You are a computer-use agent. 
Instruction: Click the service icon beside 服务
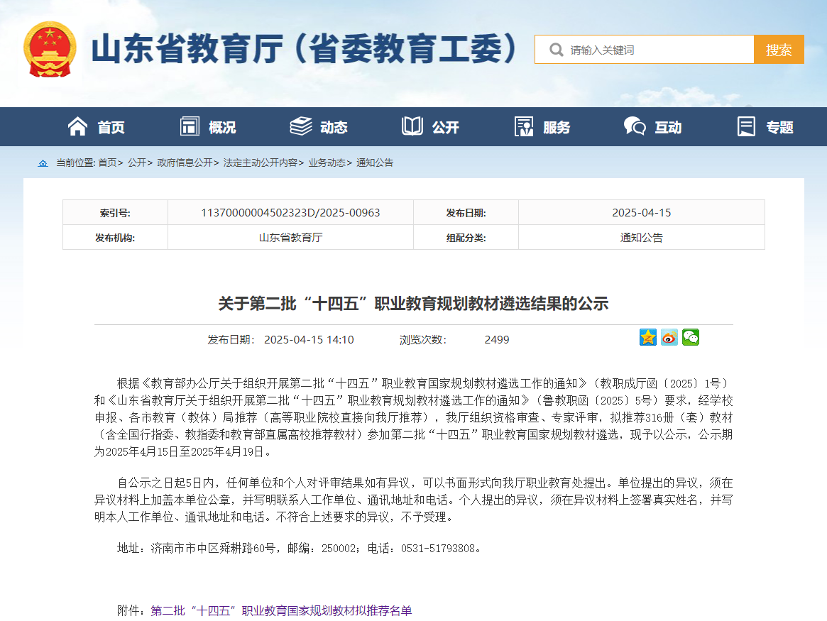[524, 126]
